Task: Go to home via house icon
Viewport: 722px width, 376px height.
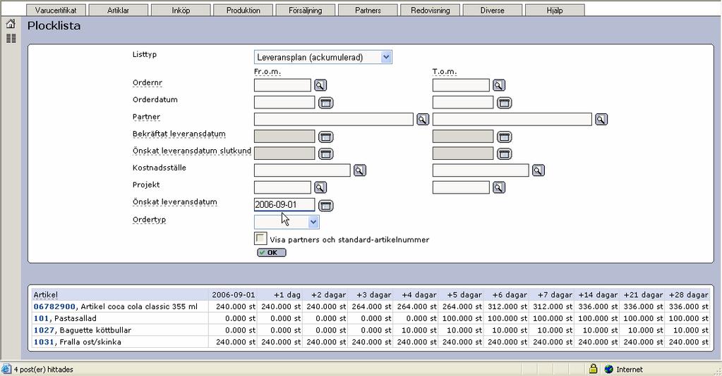Action: tap(11, 23)
